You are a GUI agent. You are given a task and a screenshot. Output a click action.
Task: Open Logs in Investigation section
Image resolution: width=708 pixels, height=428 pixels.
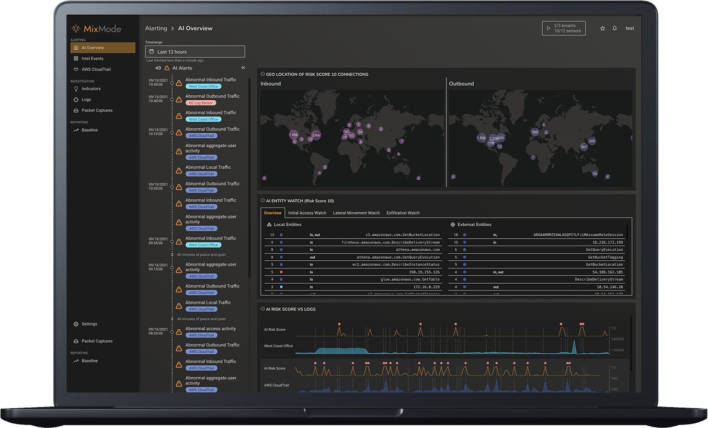pyautogui.click(x=86, y=99)
